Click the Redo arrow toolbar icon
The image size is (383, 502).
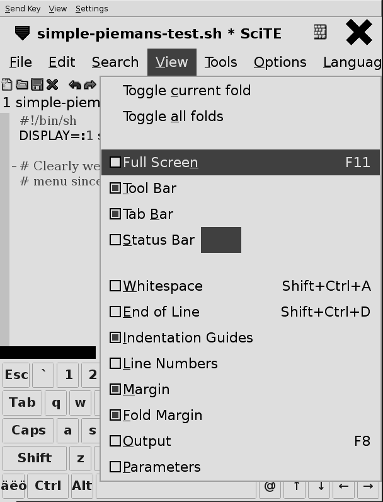90,85
